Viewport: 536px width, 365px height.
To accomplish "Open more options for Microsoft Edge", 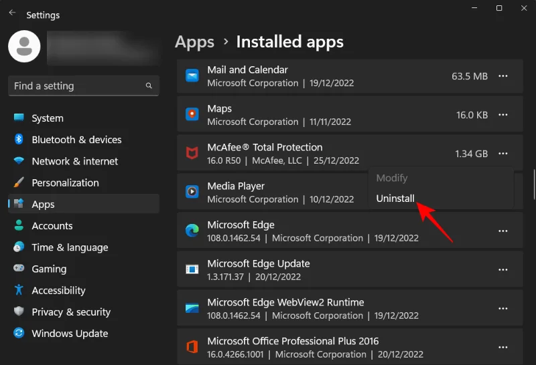I will (503, 231).
